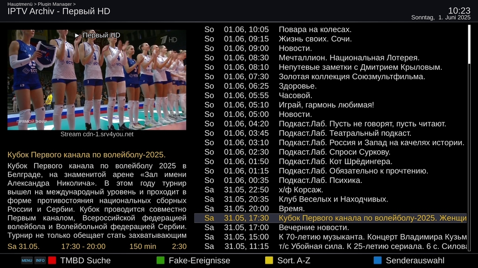
Task: Click the 150 min duration value
Action: 143,247
